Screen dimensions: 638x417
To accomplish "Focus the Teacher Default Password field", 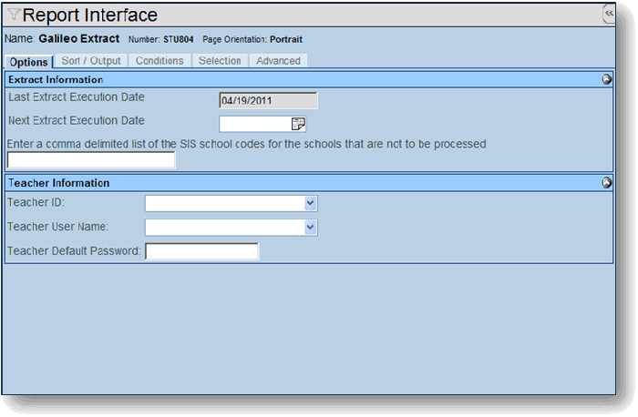I will [x=201, y=251].
